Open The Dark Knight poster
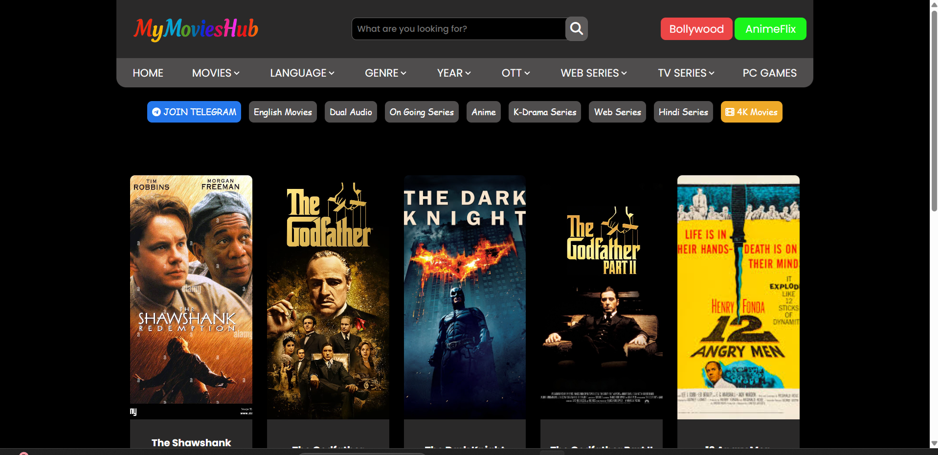This screenshot has width=938, height=455. (465, 297)
